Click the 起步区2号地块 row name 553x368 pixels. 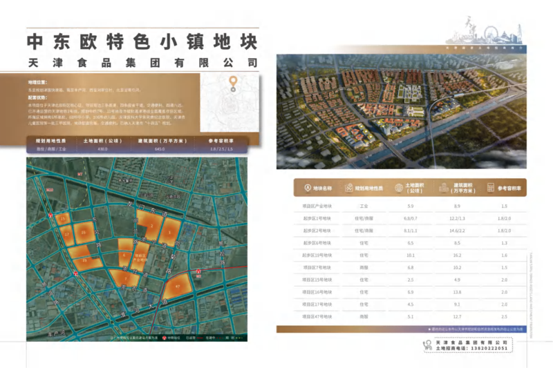pyautogui.click(x=317, y=231)
